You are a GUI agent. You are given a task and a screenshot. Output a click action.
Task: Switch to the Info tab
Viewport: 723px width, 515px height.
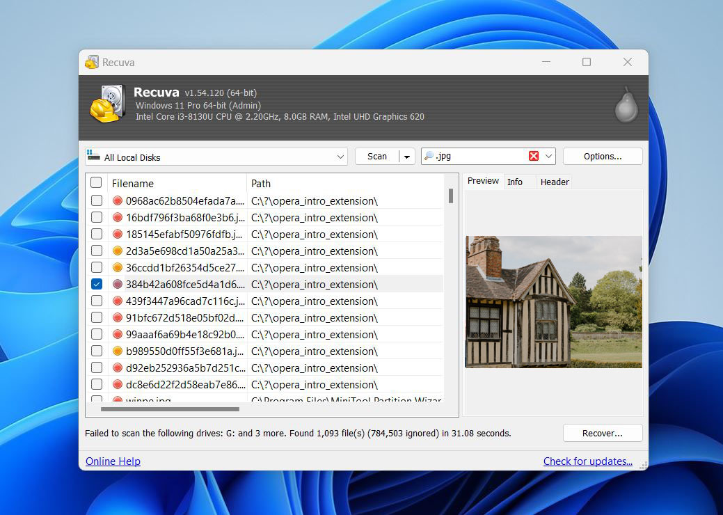pyautogui.click(x=514, y=182)
